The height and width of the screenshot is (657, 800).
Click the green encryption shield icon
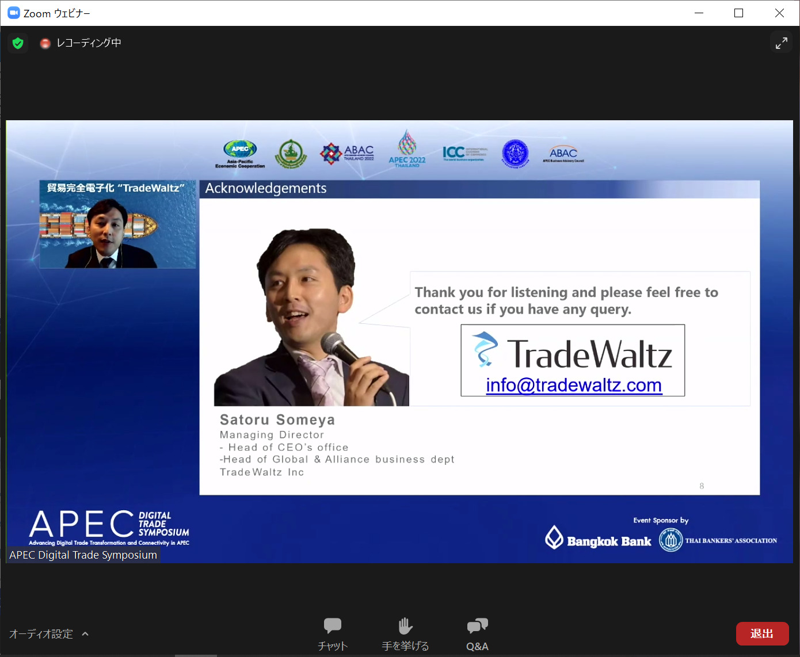[18, 43]
